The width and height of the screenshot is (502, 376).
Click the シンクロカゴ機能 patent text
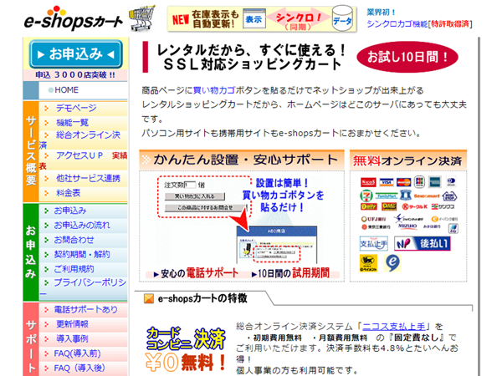pos(419,23)
